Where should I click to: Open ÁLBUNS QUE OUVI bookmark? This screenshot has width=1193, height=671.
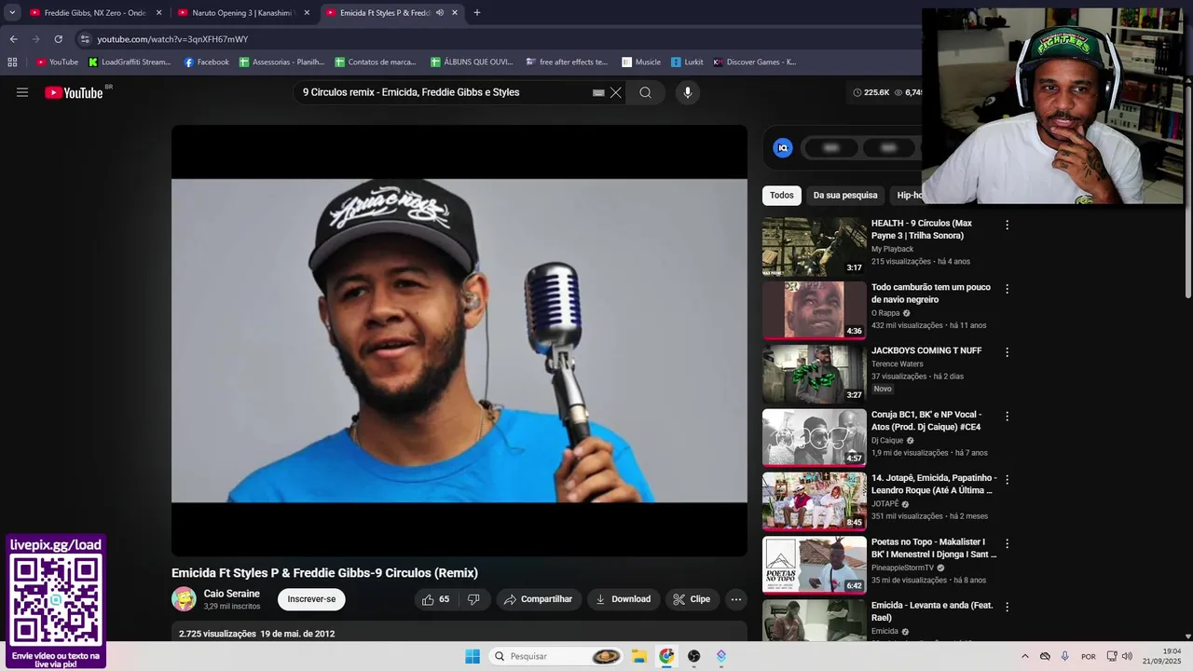[473, 62]
